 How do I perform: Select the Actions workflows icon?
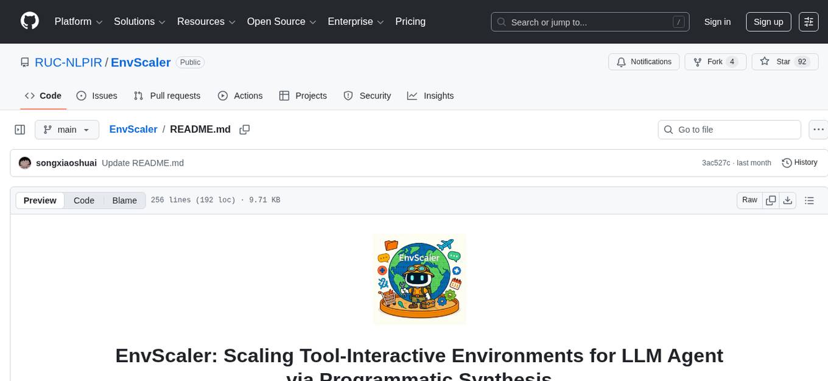[x=222, y=96]
